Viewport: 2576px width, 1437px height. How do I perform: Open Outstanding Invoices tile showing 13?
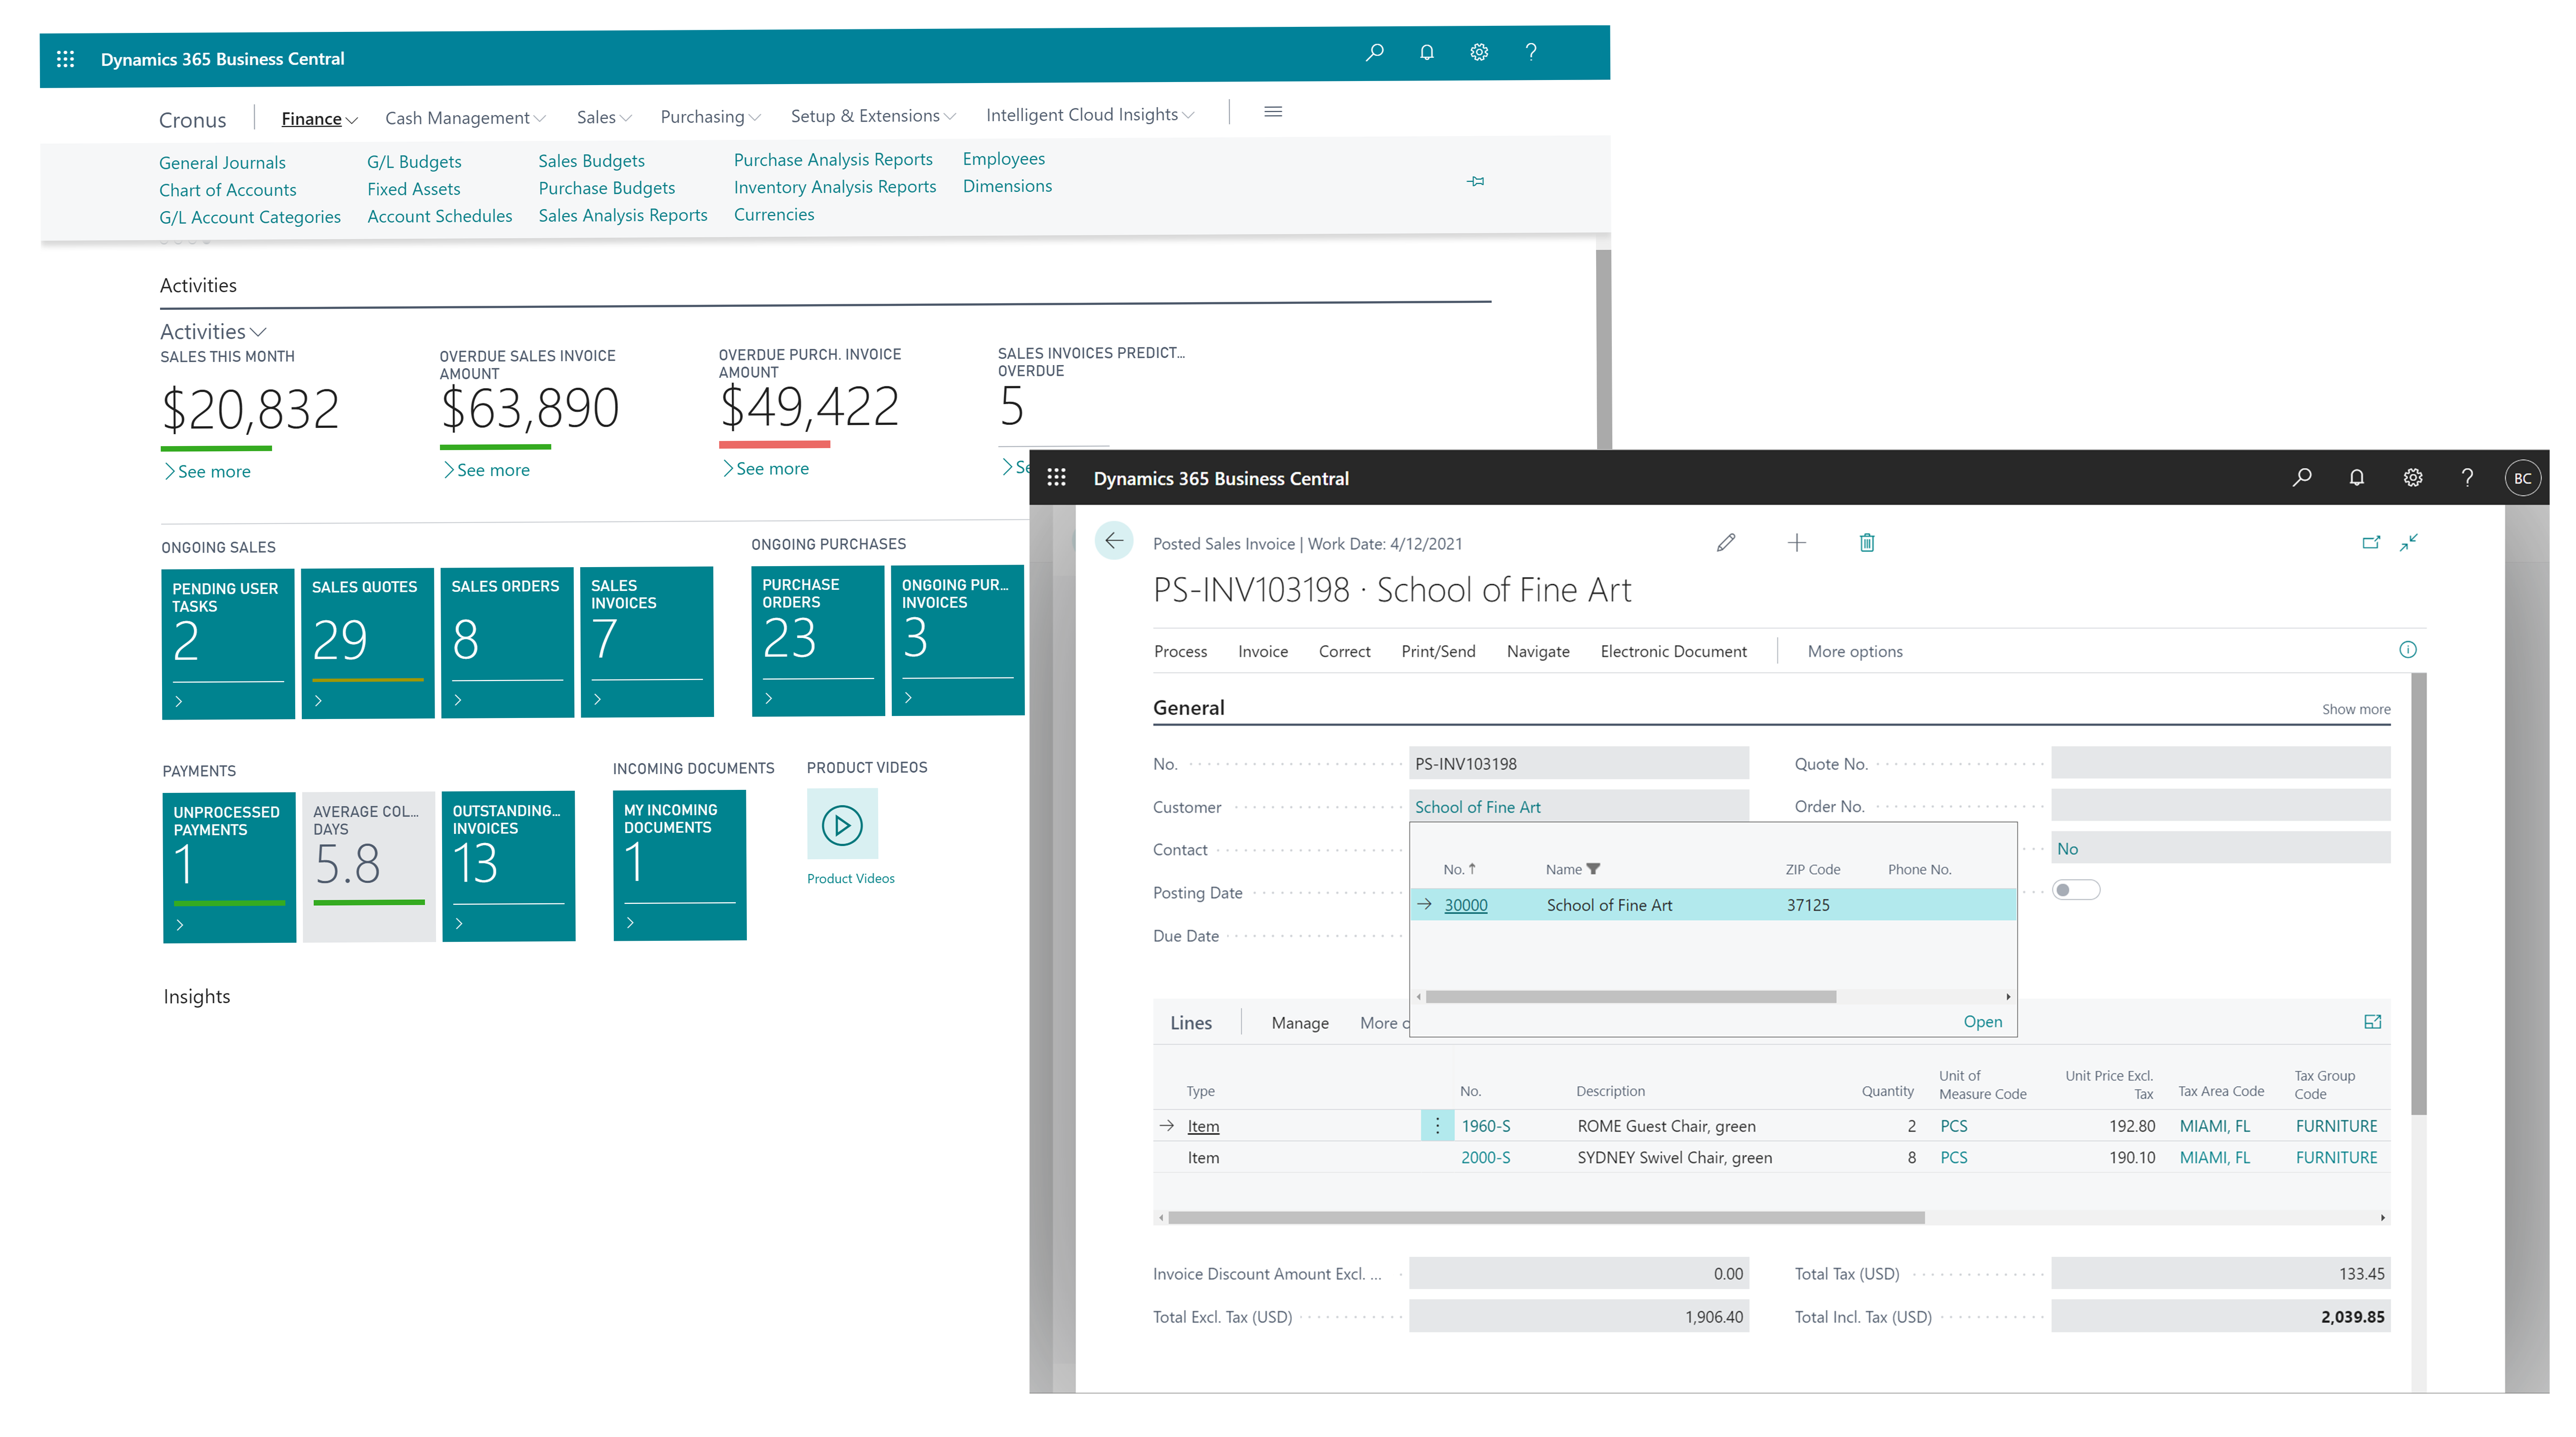click(x=509, y=867)
